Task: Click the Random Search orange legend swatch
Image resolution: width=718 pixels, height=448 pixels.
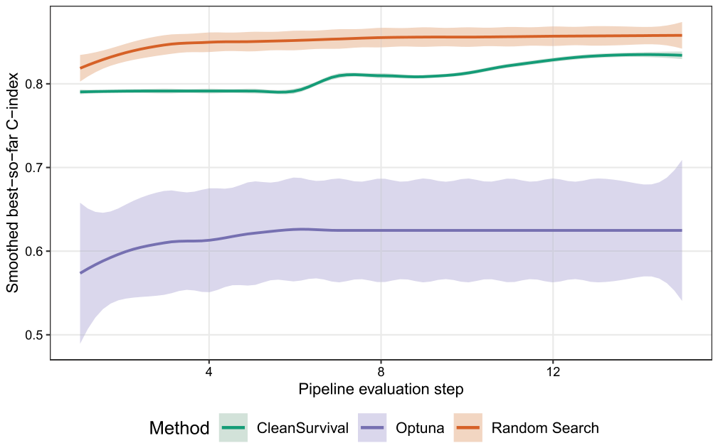Action: 468,428
